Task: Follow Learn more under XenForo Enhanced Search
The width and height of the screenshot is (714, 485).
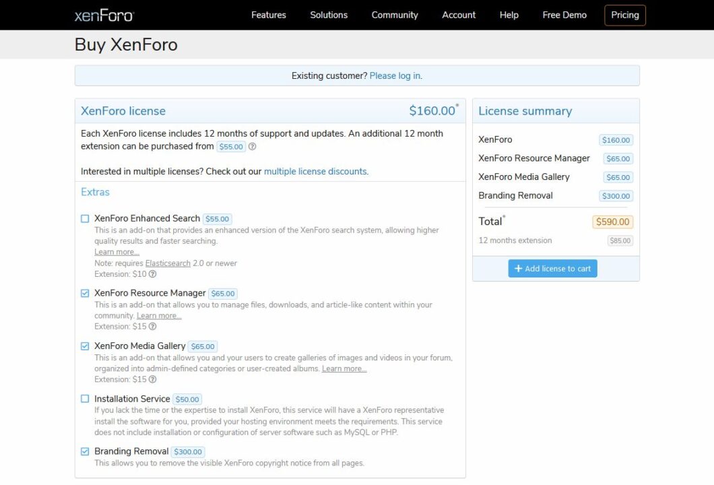Action: [117, 253]
